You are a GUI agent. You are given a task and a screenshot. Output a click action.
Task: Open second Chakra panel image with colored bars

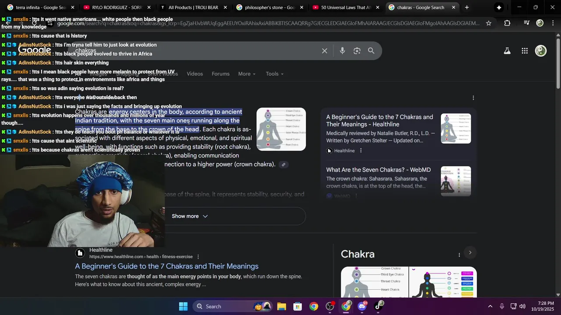(x=443, y=282)
